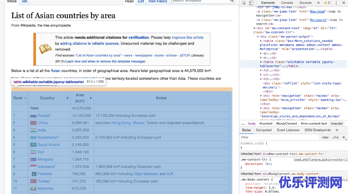Click the styles Filter field
This screenshot has height=194, width=348.
[280, 137]
